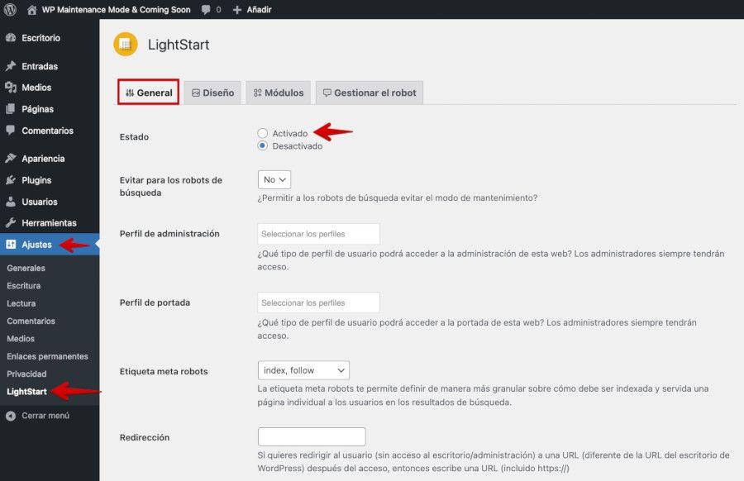Screen dimensions: 744x481
Task: Click the plus icon next to Añadir
Action: [237, 9]
